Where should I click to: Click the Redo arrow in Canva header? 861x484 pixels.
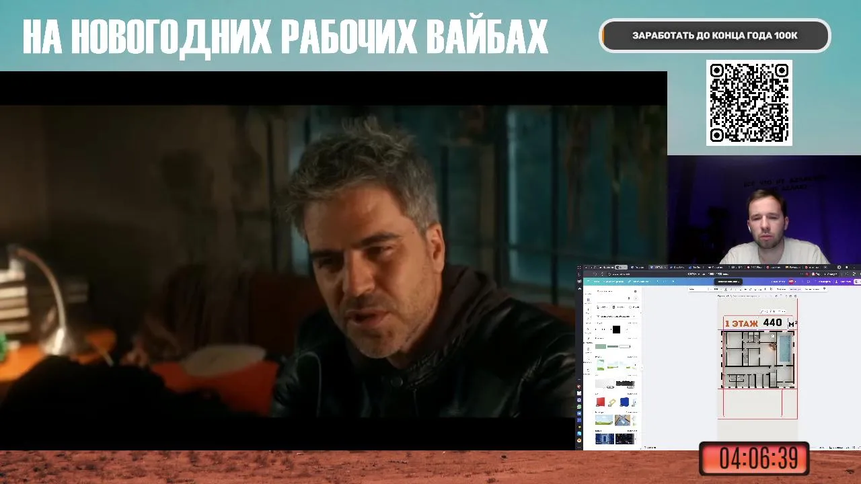[665, 282]
